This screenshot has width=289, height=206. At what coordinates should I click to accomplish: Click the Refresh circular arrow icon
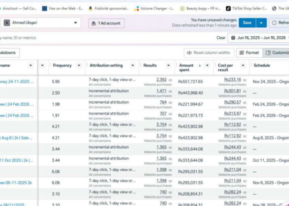click(274, 23)
